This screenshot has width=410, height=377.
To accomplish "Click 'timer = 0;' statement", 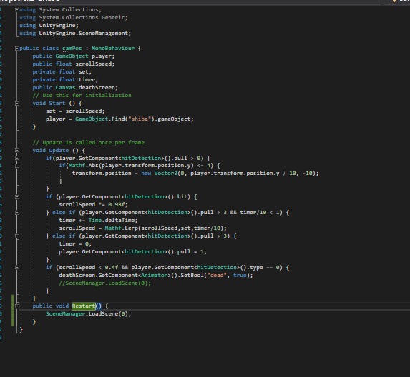I will coord(75,244).
